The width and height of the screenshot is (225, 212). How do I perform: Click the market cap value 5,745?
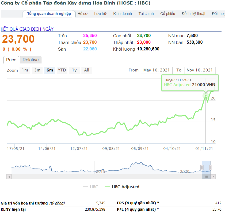101,203
